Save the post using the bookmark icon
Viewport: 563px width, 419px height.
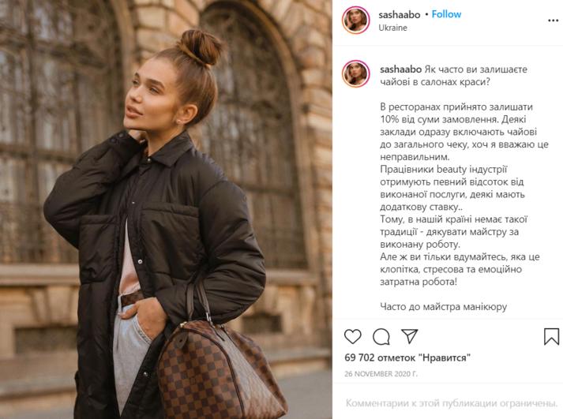click(551, 336)
